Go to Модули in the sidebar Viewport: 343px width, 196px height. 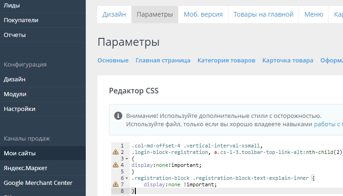coord(15,94)
